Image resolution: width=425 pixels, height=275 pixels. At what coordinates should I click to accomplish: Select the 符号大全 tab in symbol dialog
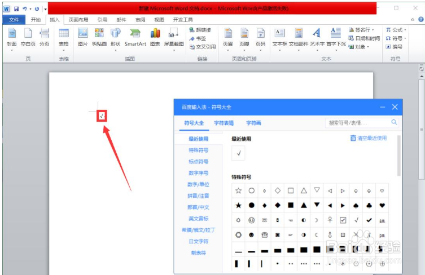tap(194, 123)
